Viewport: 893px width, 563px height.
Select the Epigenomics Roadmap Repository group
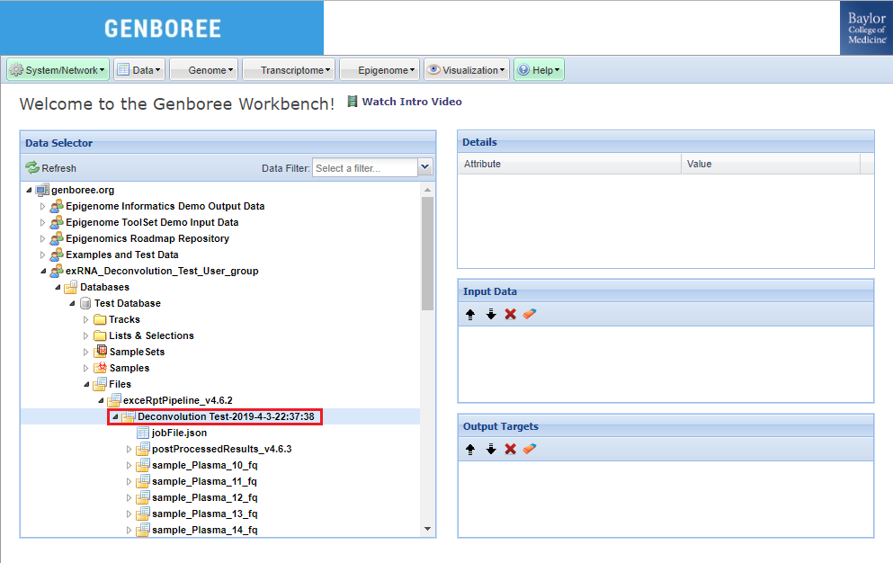click(x=147, y=239)
